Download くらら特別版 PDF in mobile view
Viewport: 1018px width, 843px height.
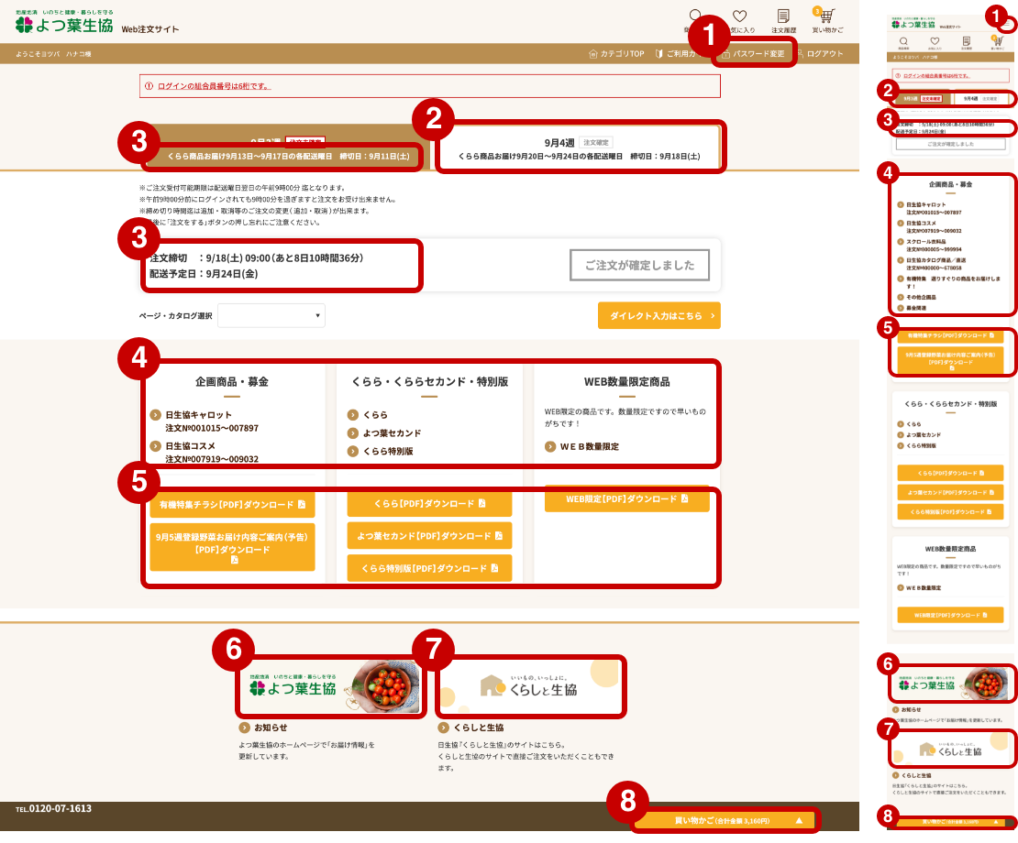coord(950,512)
